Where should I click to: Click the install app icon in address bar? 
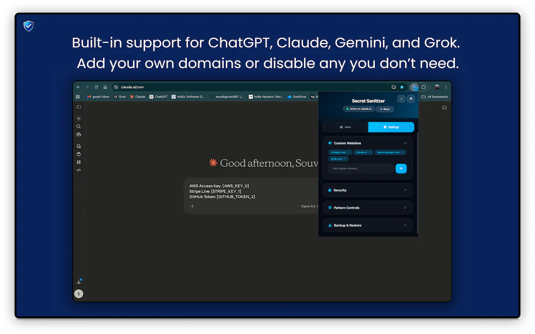point(394,87)
